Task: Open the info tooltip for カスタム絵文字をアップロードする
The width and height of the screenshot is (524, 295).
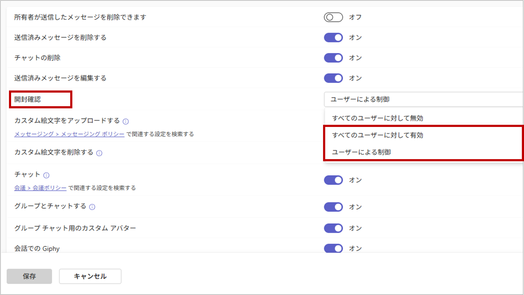Action: (x=126, y=121)
